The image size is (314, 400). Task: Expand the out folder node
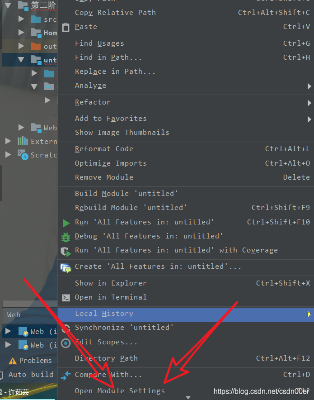[x=21, y=46]
